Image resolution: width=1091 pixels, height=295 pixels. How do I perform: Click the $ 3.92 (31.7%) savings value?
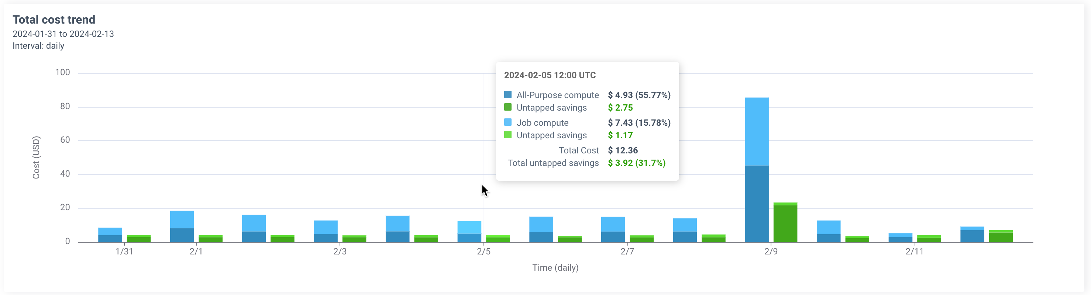pos(636,163)
